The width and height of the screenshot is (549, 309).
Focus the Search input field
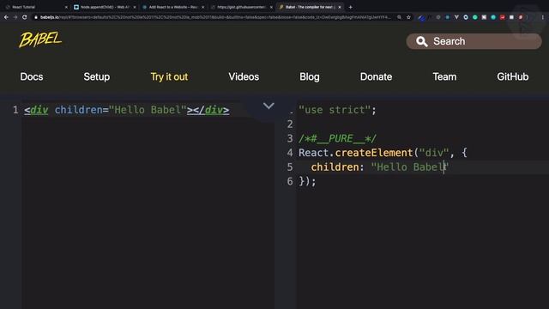(474, 41)
